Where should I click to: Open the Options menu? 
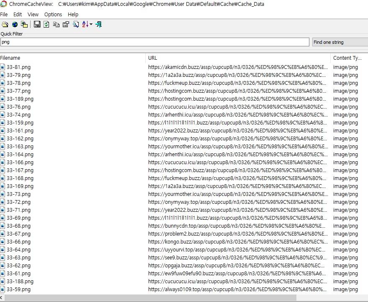53,14
